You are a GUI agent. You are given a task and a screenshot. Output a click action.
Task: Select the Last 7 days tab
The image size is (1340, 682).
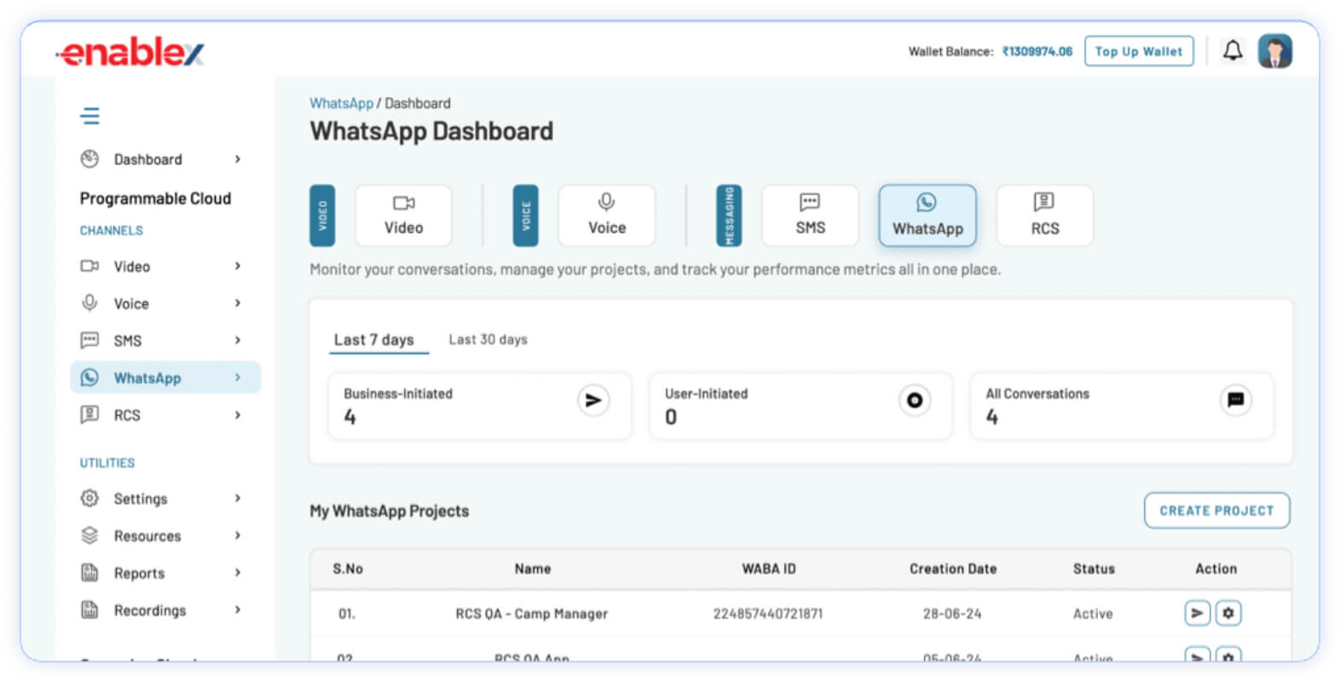point(374,340)
